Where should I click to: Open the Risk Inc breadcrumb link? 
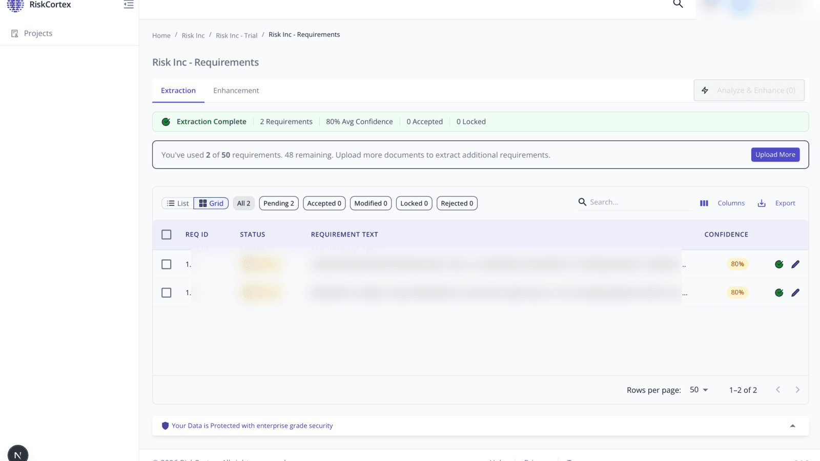coord(193,35)
